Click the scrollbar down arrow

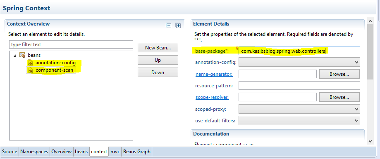(370, 141)
